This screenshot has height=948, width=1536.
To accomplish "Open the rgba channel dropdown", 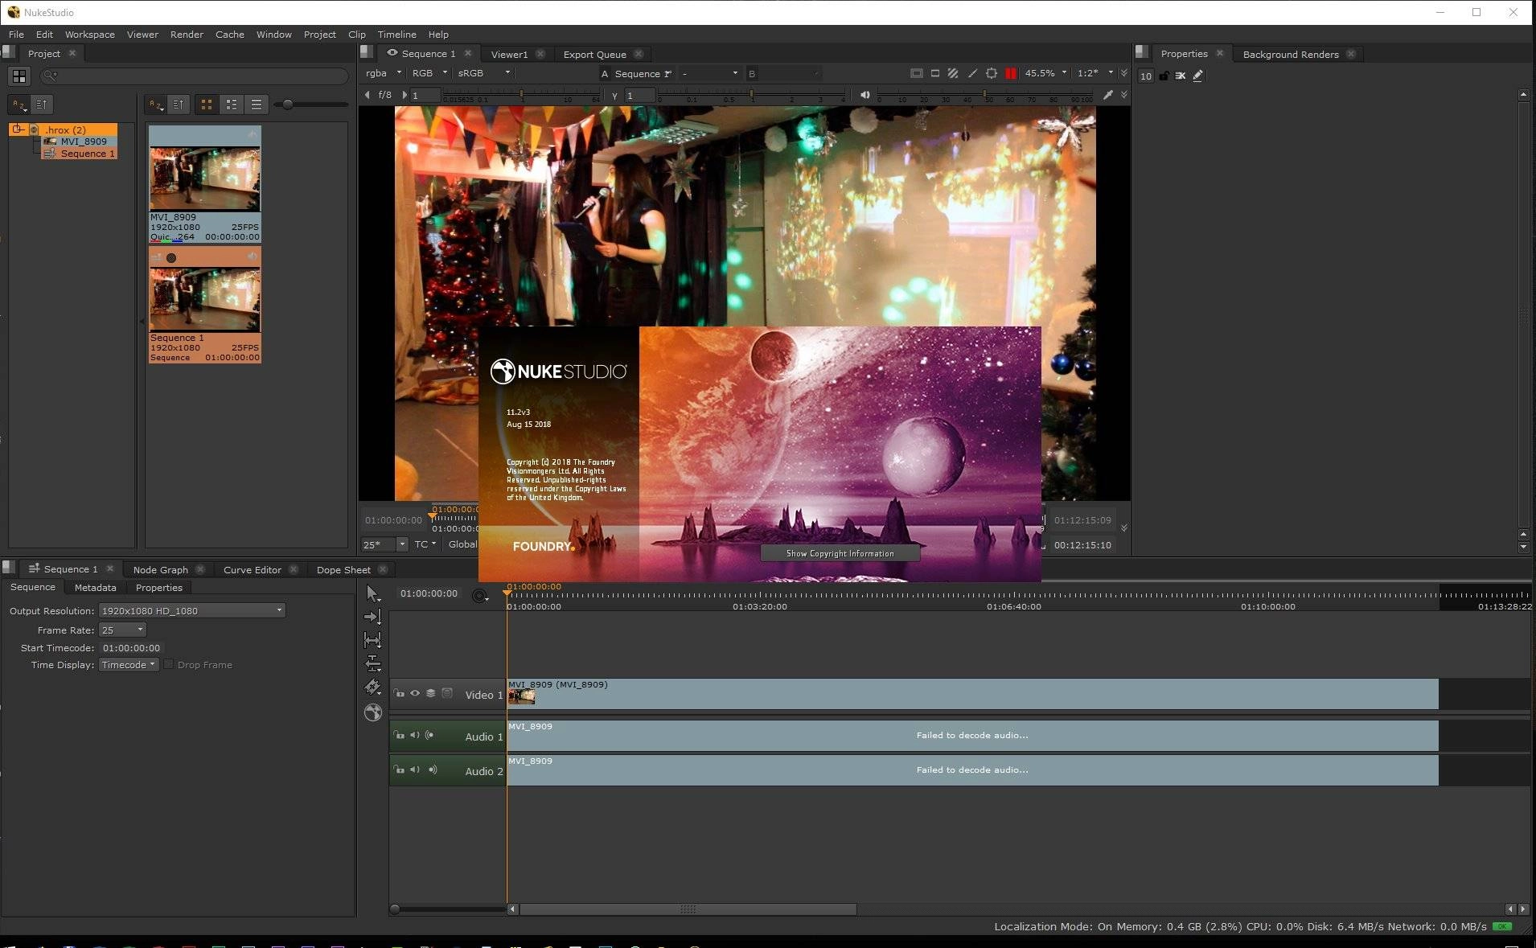I will tap(384, 73).
